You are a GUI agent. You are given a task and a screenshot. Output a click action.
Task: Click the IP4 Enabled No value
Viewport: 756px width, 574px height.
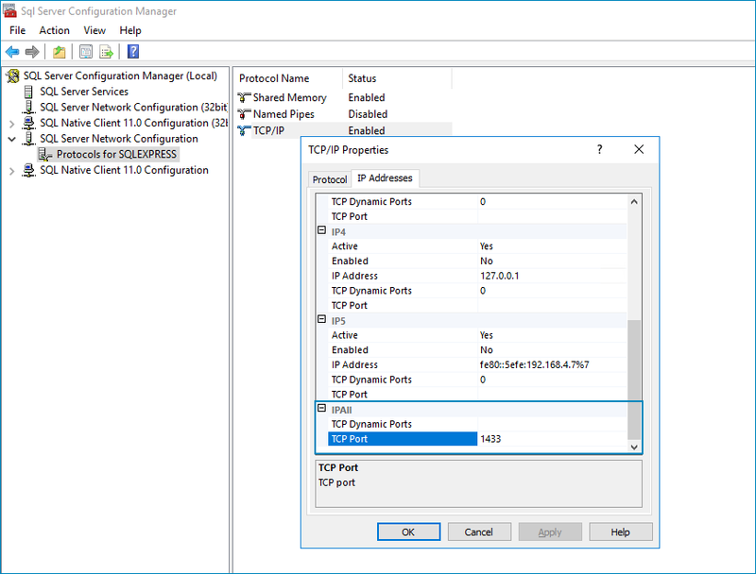[486, 261]
